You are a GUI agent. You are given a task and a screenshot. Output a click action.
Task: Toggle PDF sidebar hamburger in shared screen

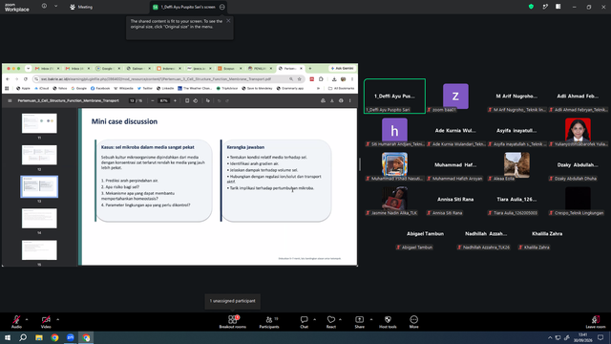[10, 100]
